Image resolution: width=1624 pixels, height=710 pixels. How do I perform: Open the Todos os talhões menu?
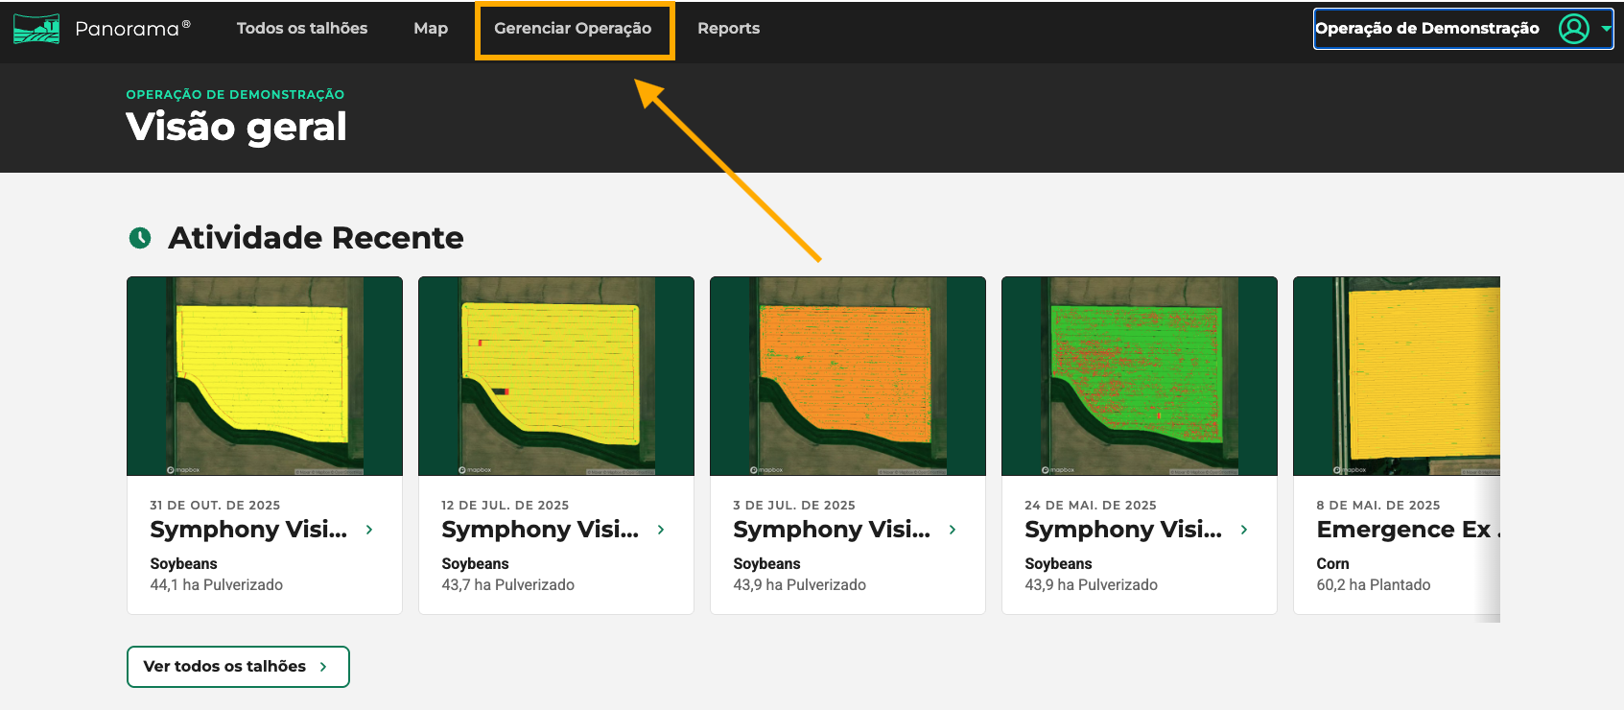click(x=302, y=29)
